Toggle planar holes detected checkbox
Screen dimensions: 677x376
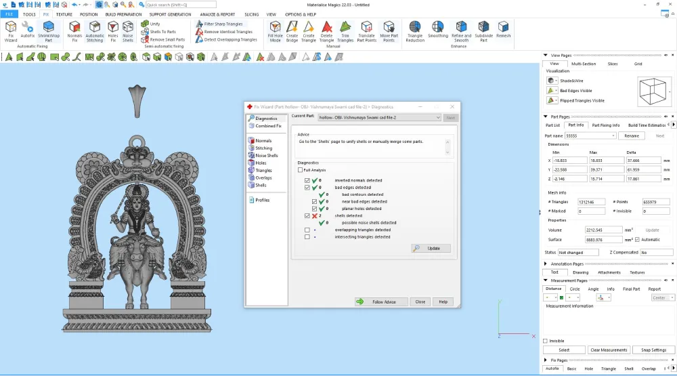(314, 209)
